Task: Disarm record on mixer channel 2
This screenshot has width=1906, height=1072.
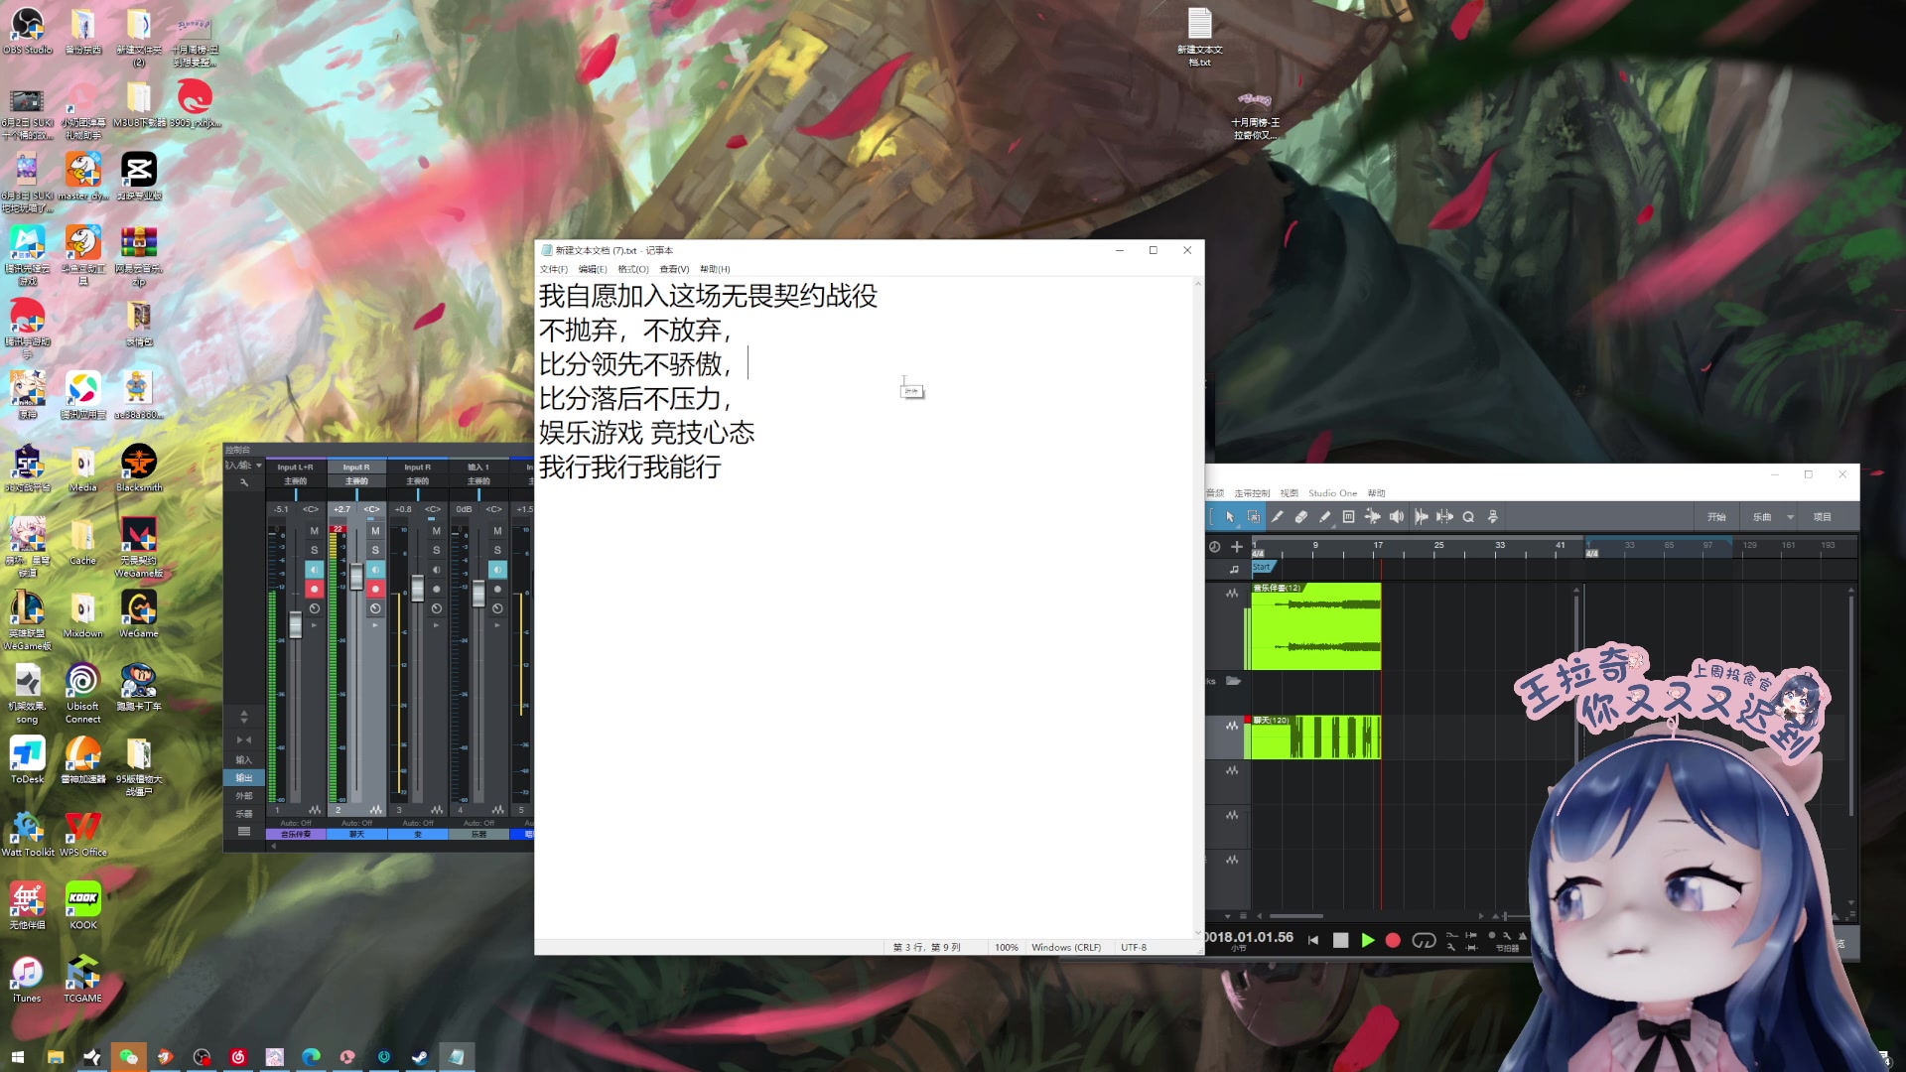Action: point(375,589)
